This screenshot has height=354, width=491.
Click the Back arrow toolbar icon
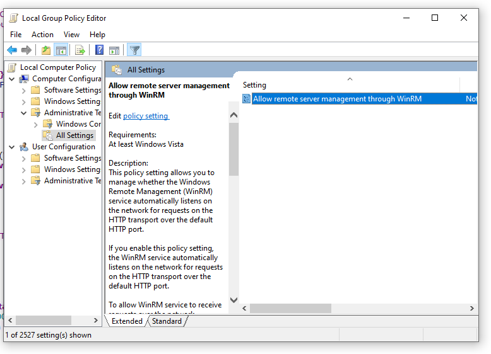[12, 50]
